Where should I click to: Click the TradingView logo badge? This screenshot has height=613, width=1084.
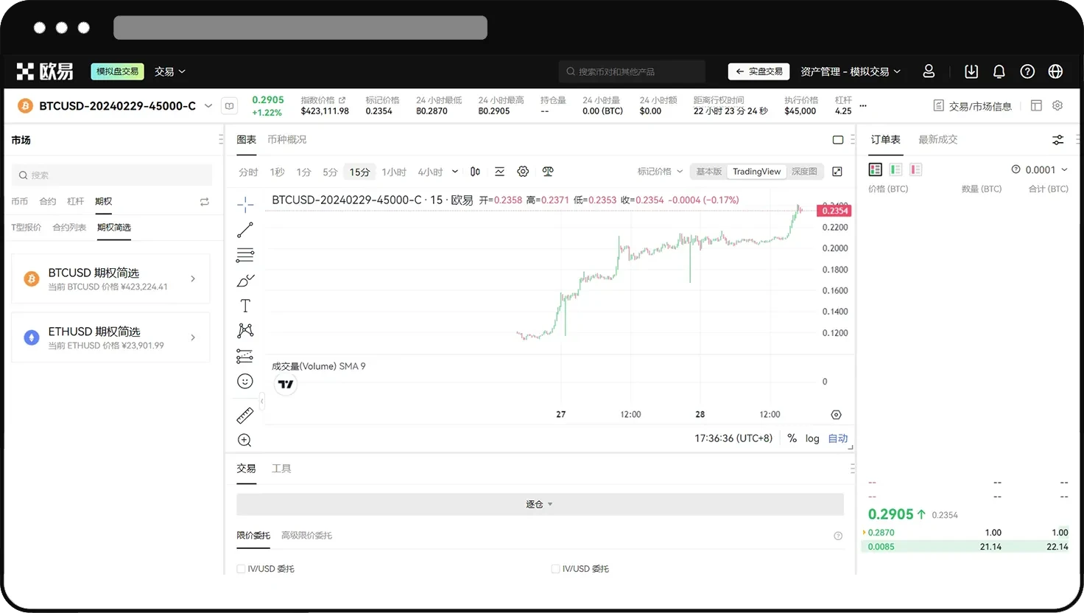(286, 384)
